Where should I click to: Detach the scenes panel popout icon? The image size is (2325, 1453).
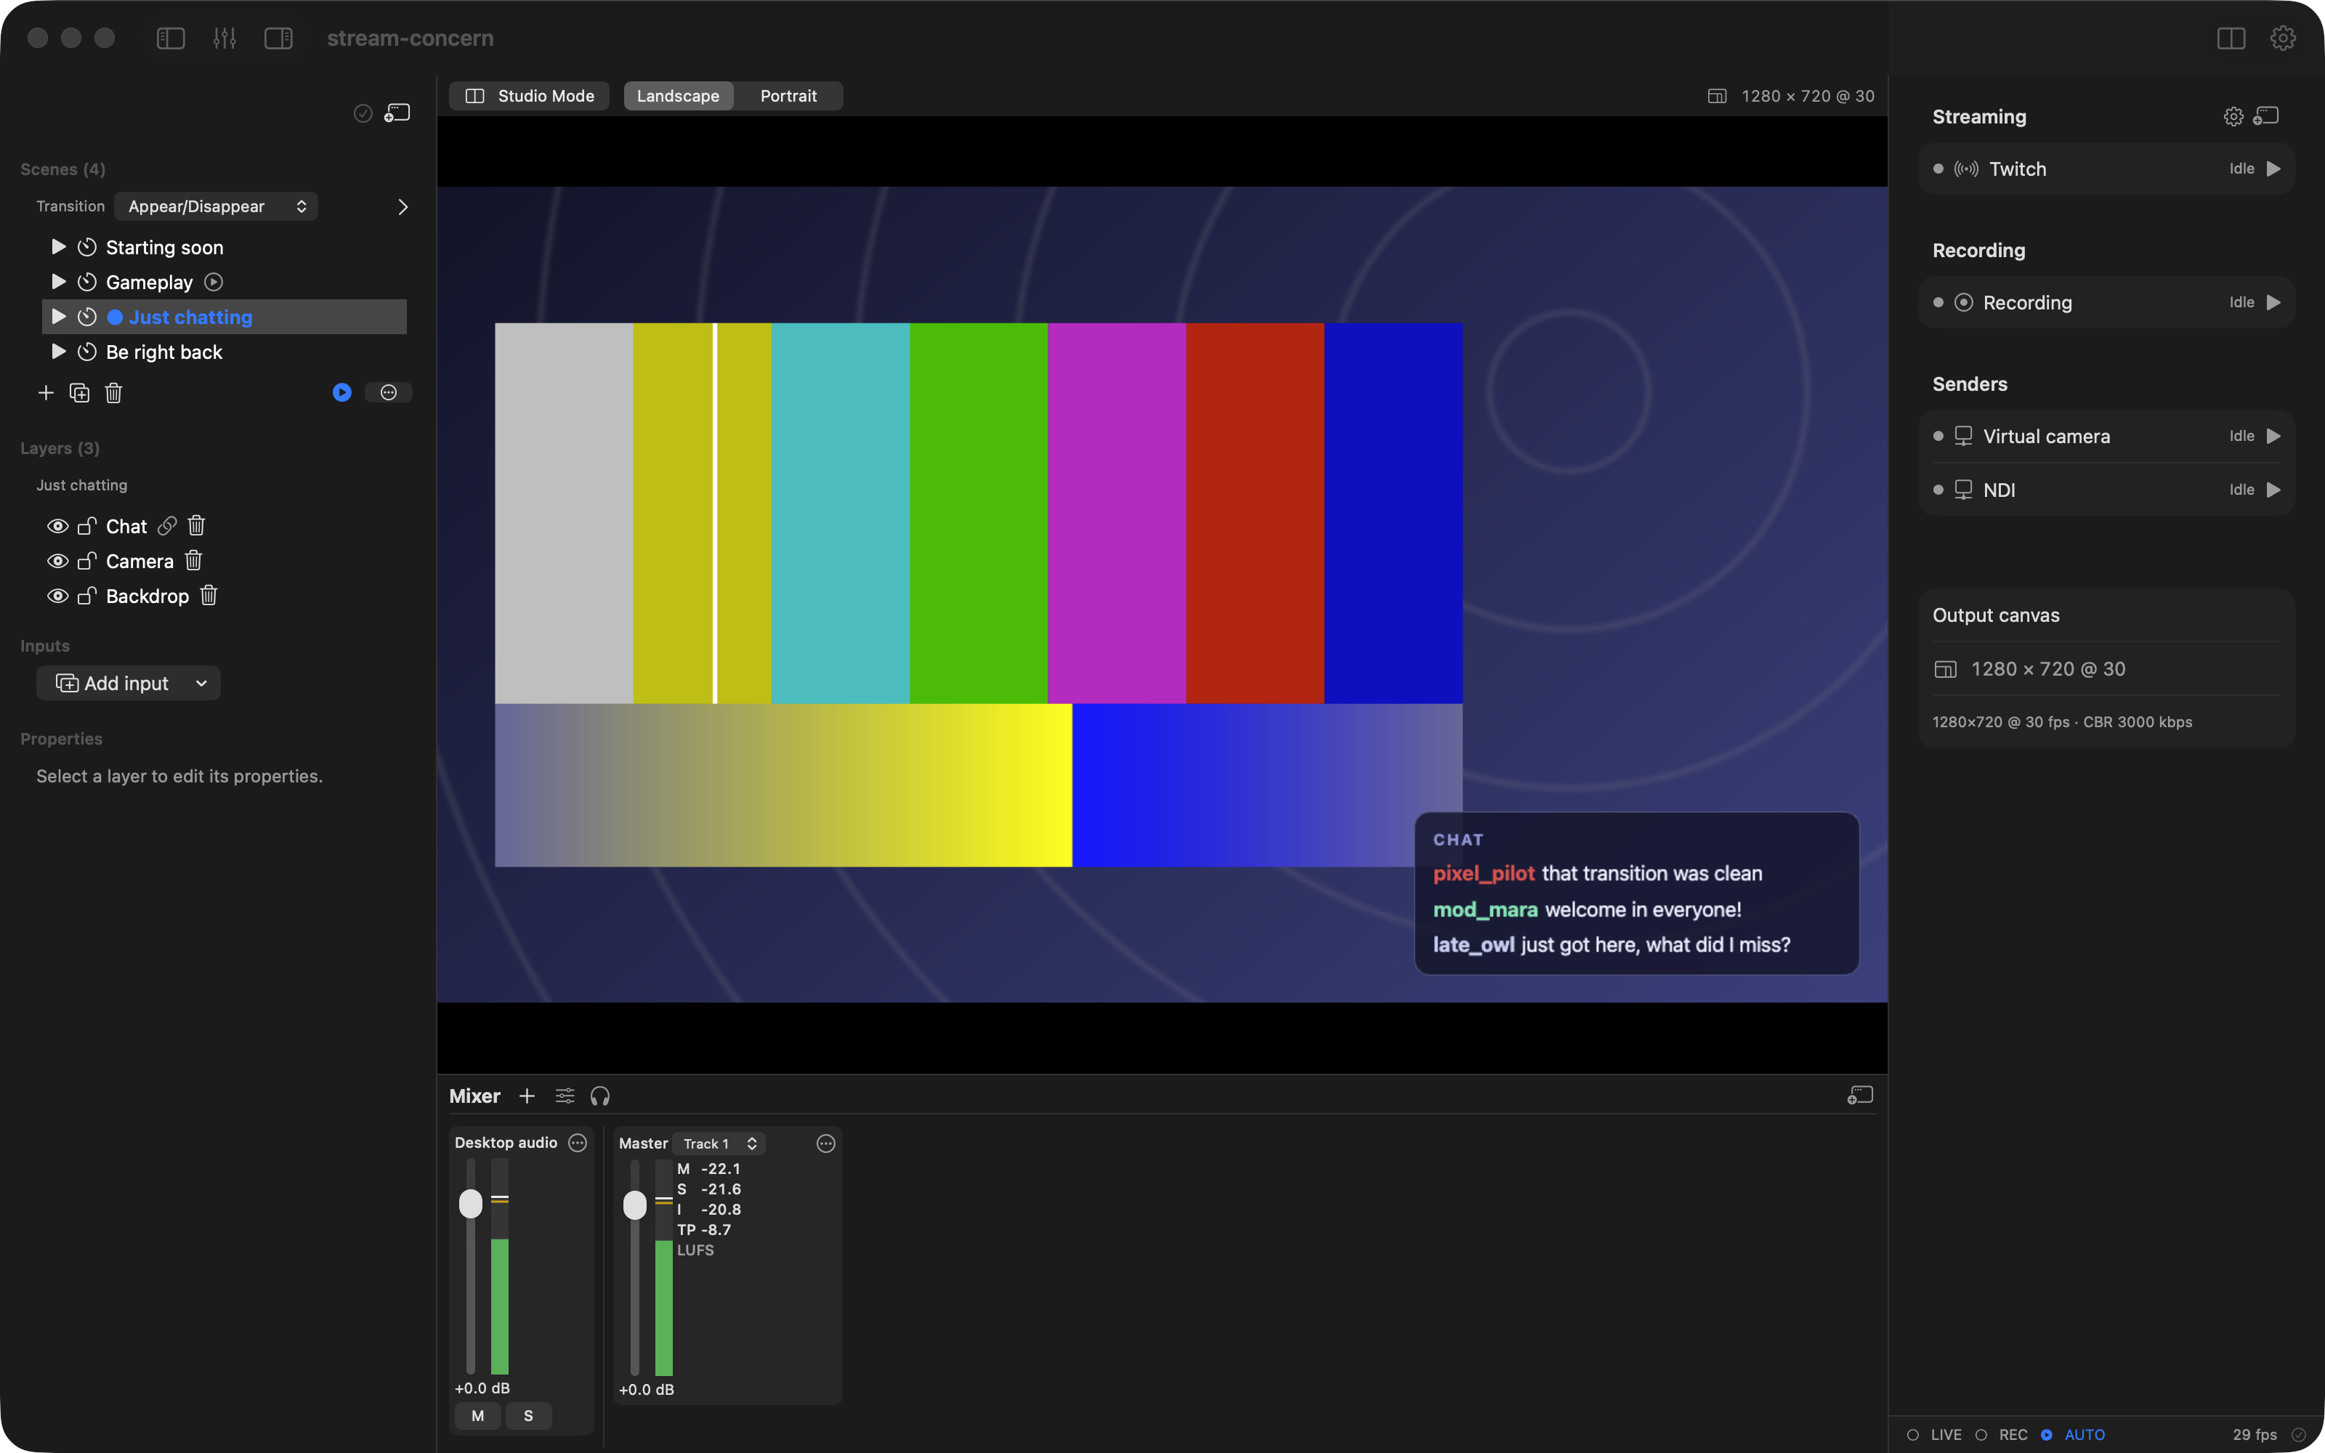pos(397,113)
